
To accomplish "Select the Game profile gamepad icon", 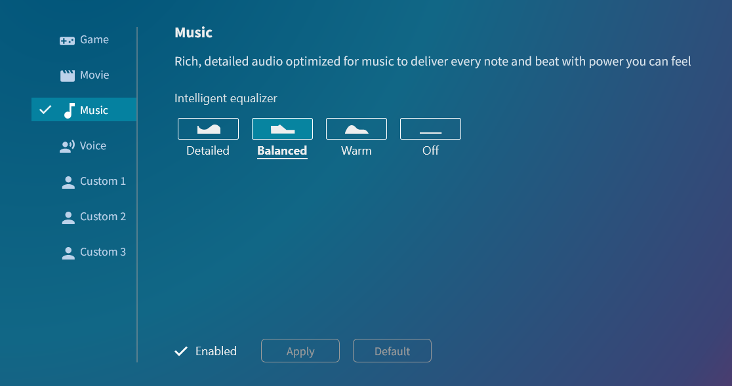I will 67,41.
